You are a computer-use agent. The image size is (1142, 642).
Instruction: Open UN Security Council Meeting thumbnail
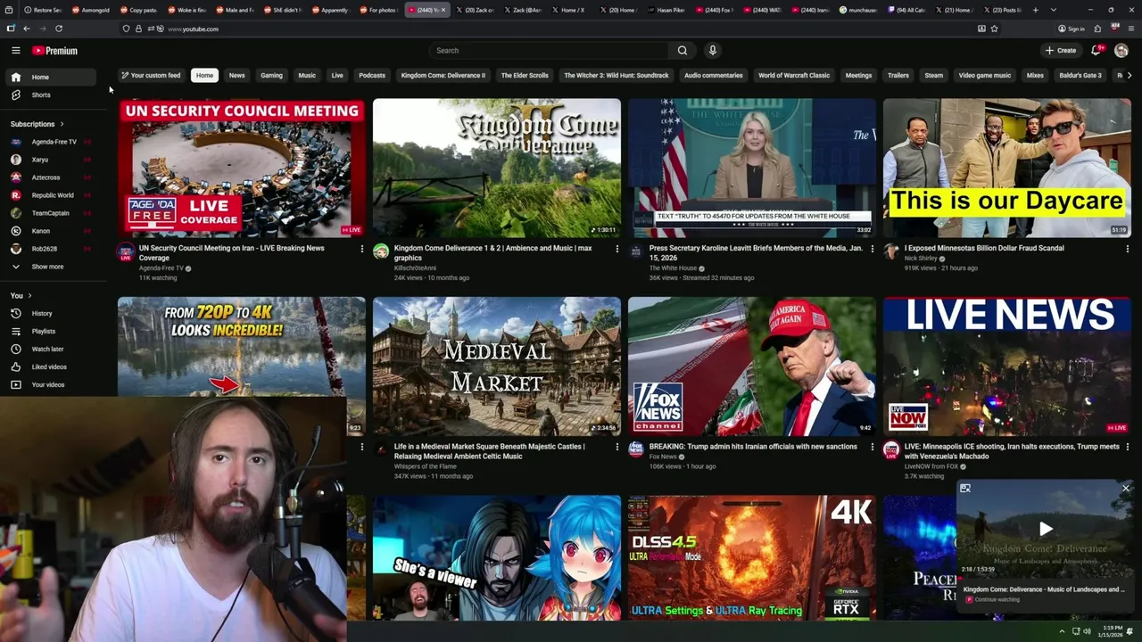coord(242,168)
